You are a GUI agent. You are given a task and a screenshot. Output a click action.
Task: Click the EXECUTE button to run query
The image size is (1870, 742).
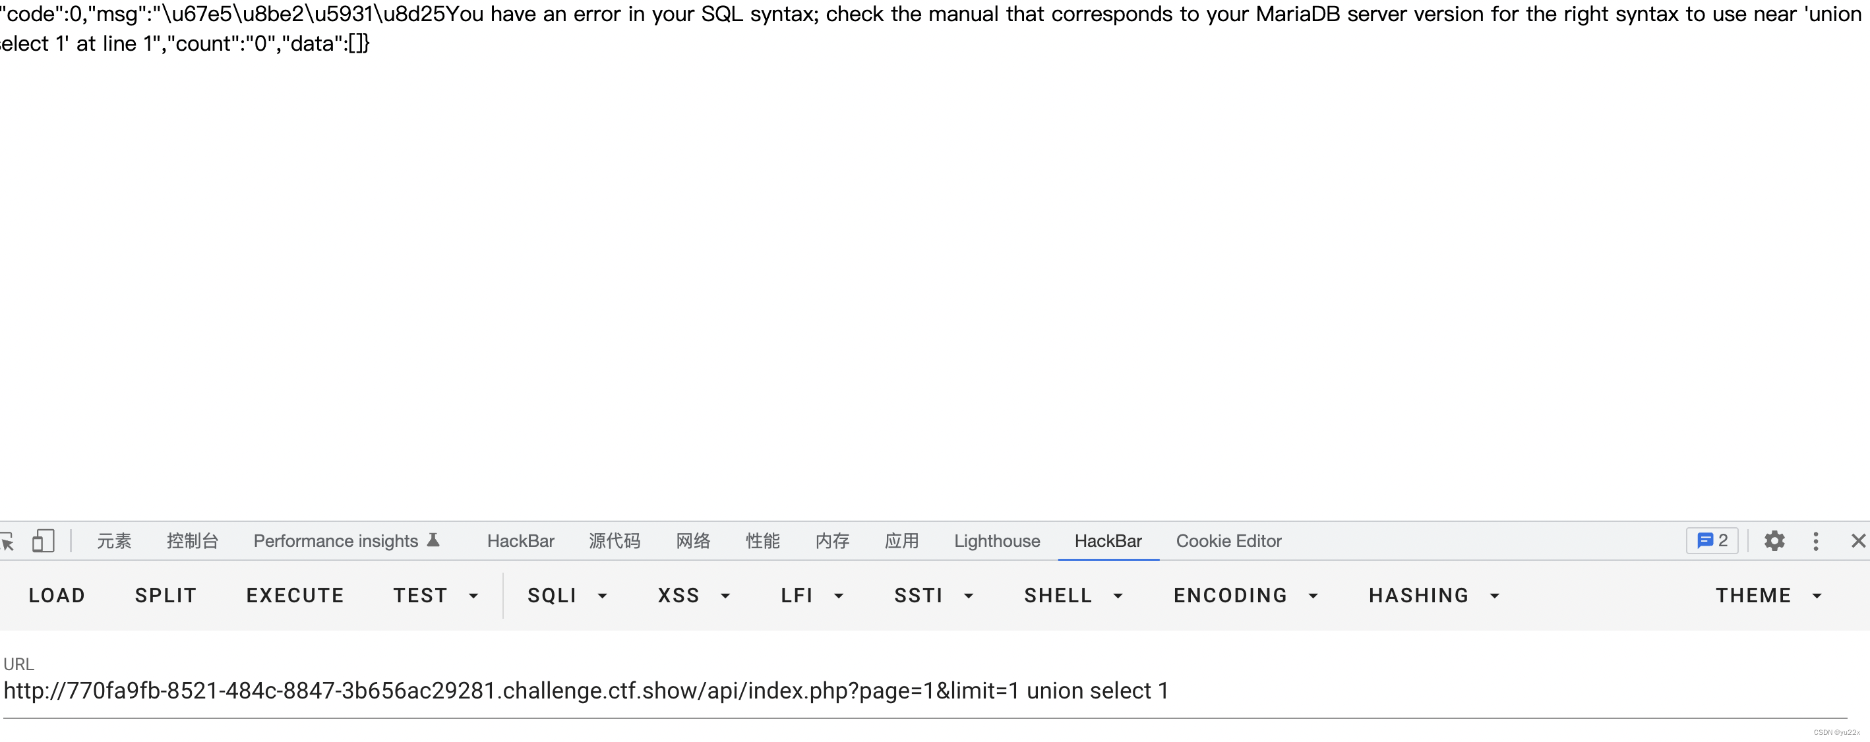(x=295, y=596)
